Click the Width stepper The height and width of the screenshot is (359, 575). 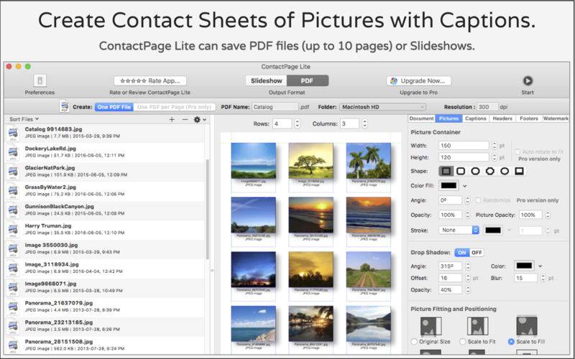(x=494, y=146)
